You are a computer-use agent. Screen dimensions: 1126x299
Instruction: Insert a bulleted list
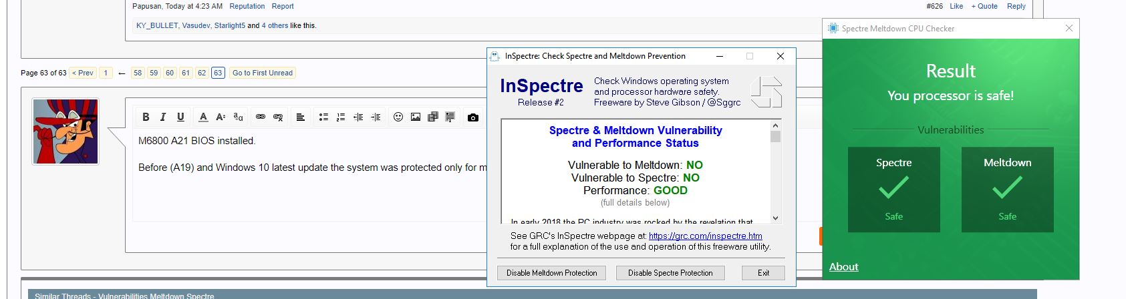pos(323,117)
